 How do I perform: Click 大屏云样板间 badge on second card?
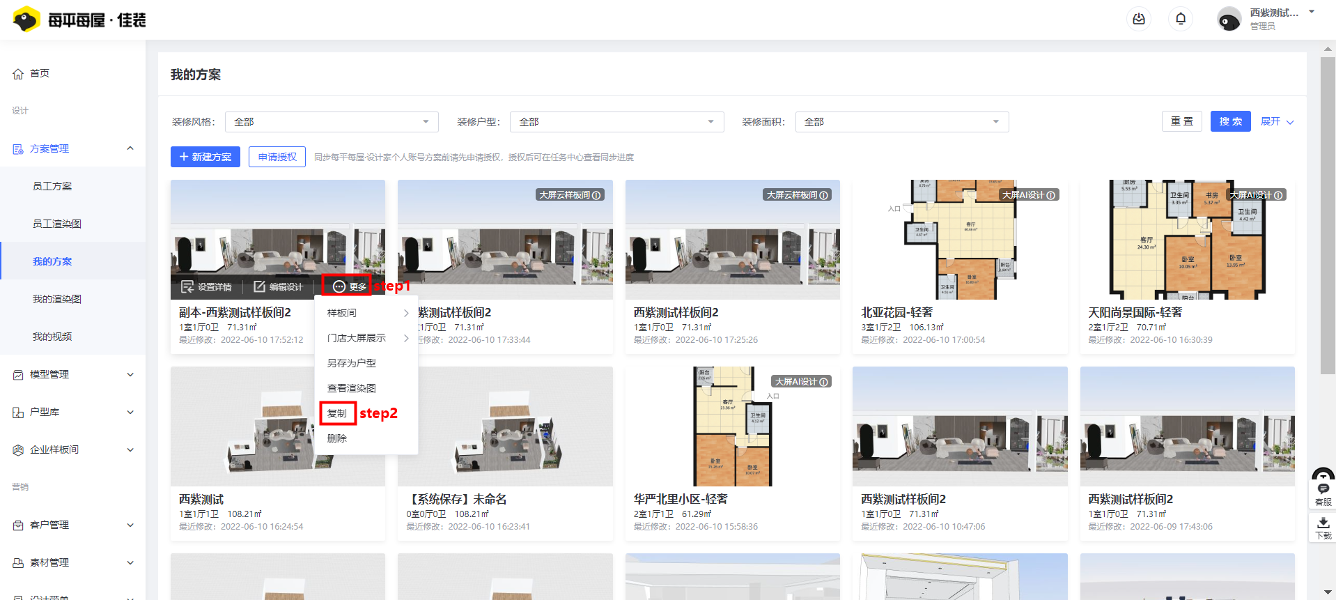click(570, 195)
